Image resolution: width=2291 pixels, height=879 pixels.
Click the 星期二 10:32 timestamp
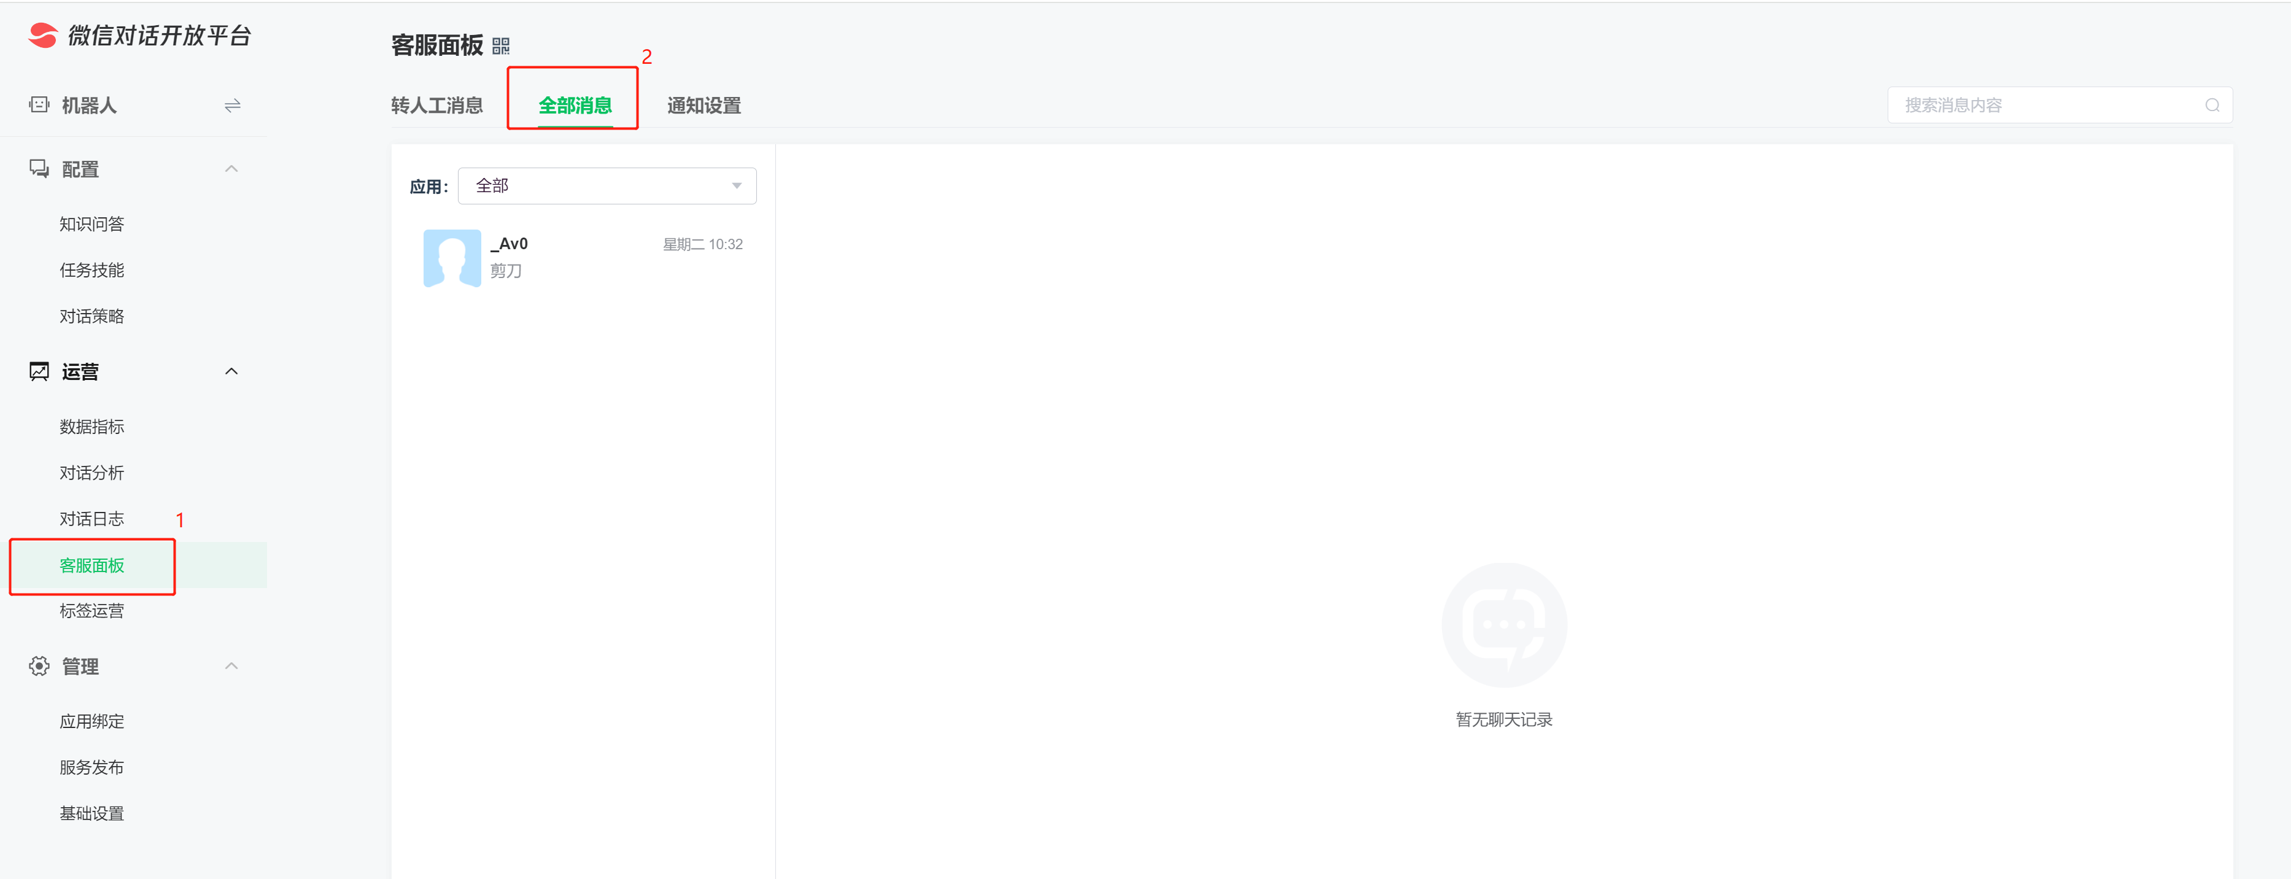pyautogui.click(x=703, y=245)
